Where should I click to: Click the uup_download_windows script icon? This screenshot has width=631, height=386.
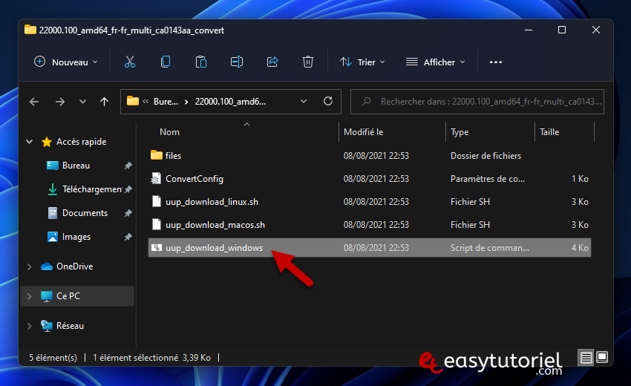click(x=156, y=247)
